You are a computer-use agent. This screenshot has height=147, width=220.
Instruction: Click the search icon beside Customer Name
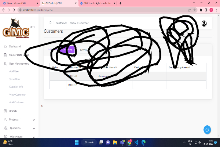[x=117, y=67]
